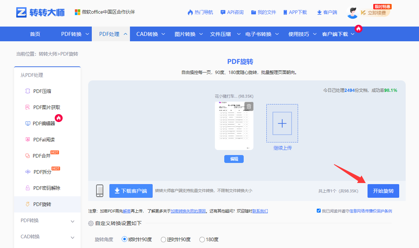Click the API咨询 chat icon
Image resolution: width=419 pixels, height=248 pixels.
click(223, 13)
